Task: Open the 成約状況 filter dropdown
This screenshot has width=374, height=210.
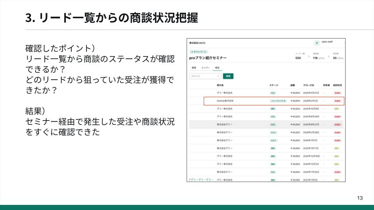Action: pos(205,76)
